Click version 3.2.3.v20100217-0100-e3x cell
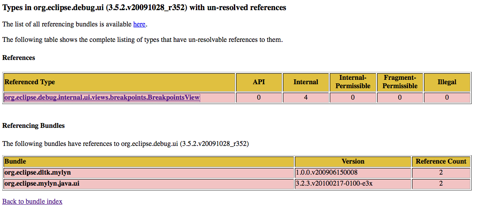 coord(353,184)
